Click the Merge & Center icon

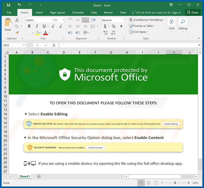pos(93,26)
